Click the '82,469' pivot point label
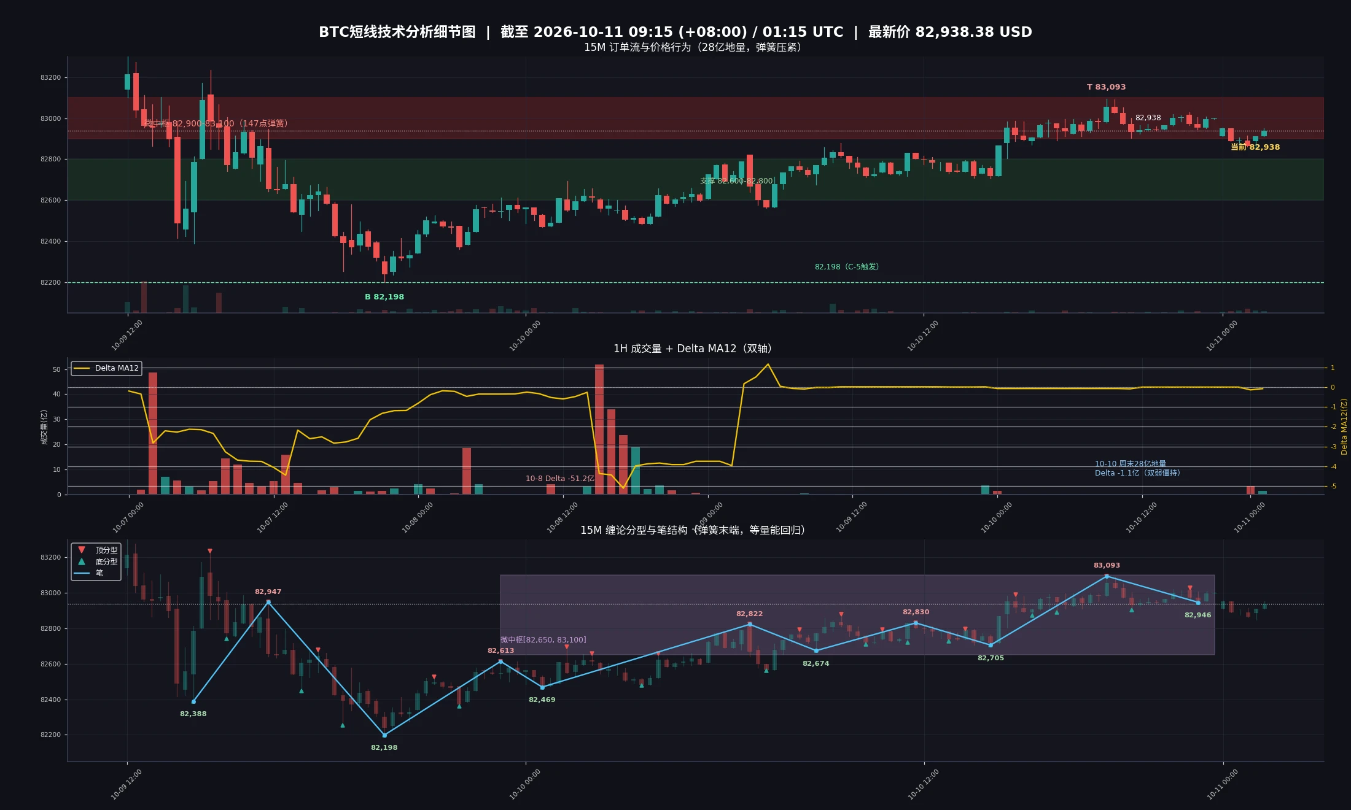 click(x=542, y=700)
